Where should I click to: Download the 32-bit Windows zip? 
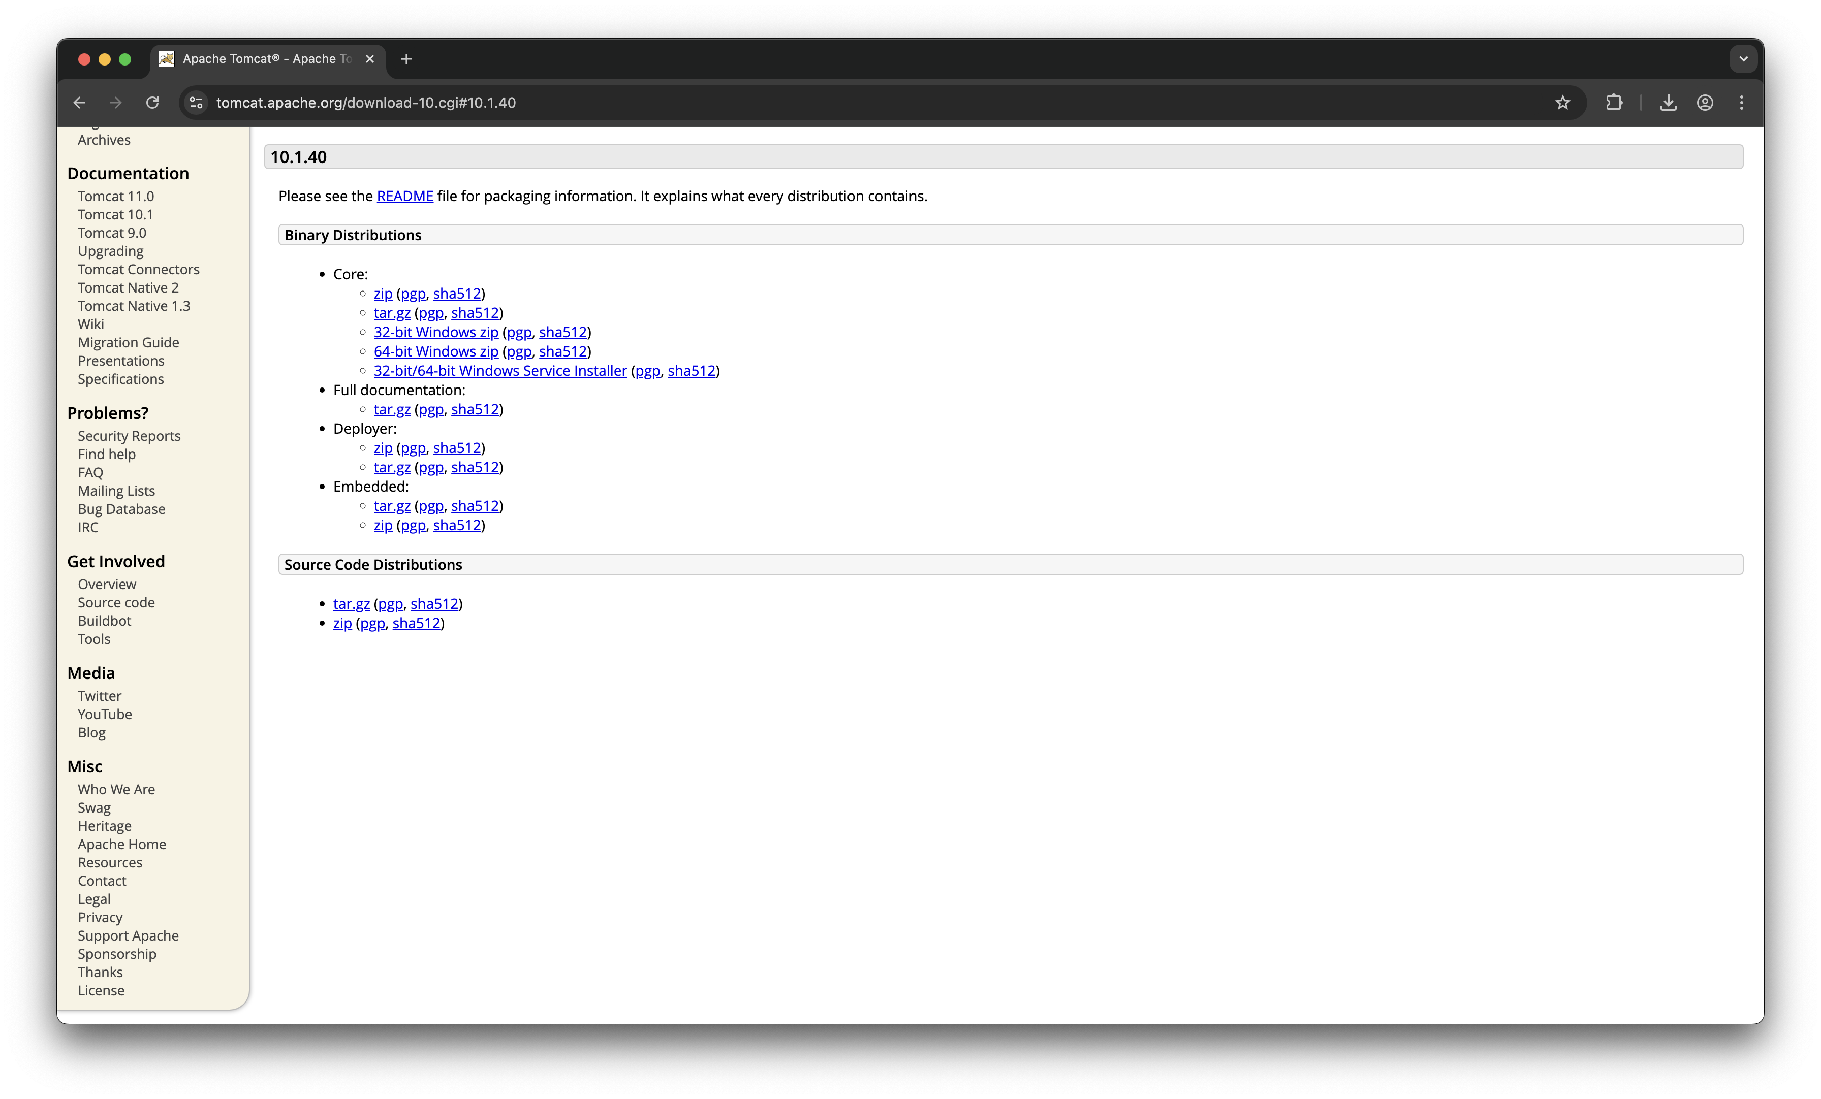click(x=436, y=332)
